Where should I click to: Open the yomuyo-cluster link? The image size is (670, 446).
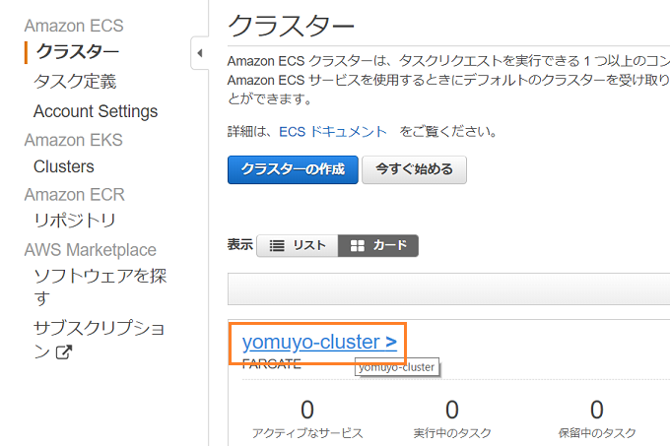(x=319, y=342)
